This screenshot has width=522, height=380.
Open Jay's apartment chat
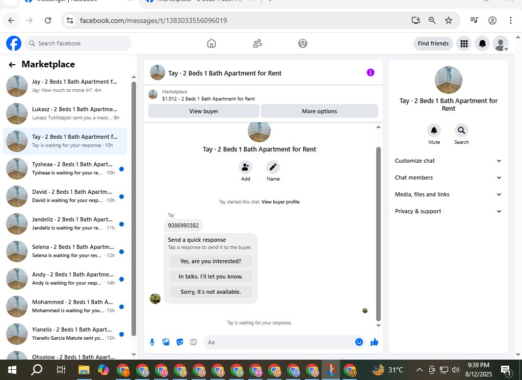(x=65, y=86)
